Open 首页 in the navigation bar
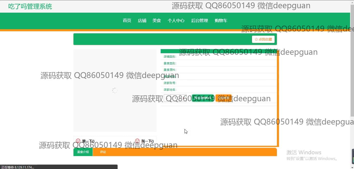The width and height of the screenshot is (354, 169). point(127,21)
